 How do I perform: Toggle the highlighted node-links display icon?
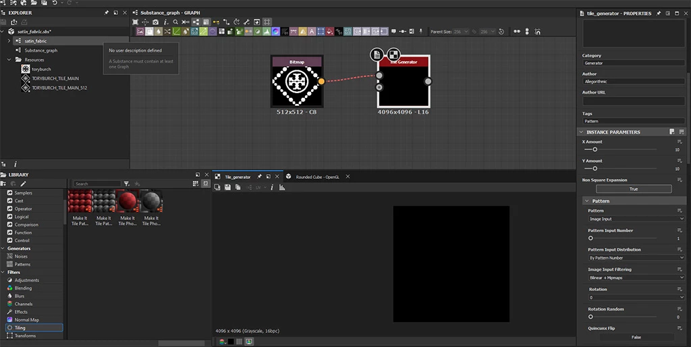pos(196,22)
